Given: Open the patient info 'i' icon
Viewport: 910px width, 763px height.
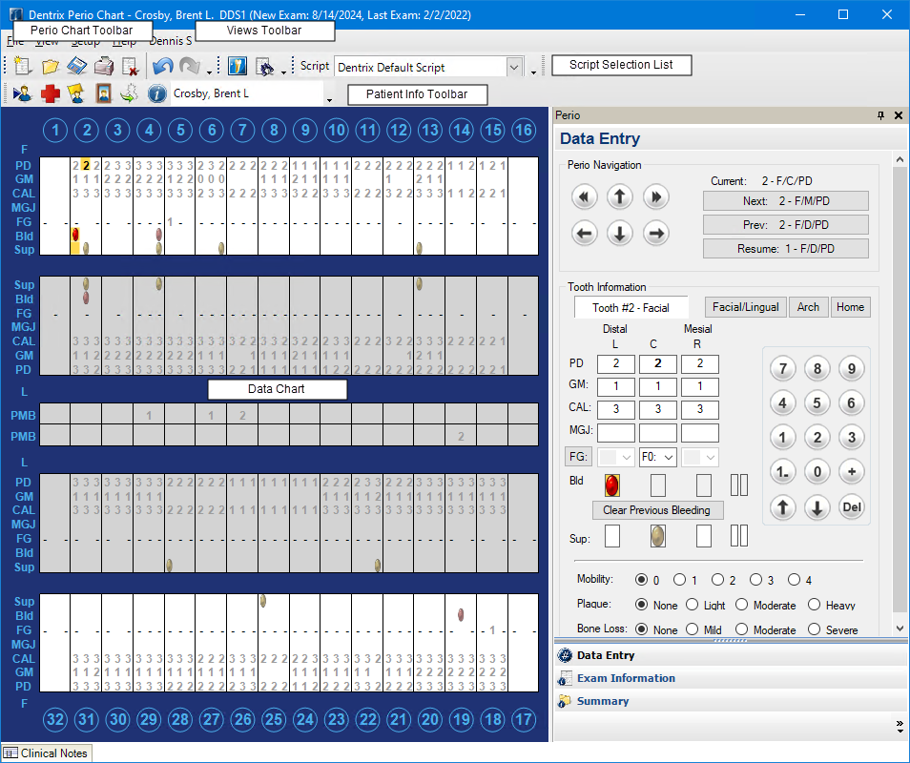Looking at the screenshot, I should pyautogui.click(x=157, y=93).
